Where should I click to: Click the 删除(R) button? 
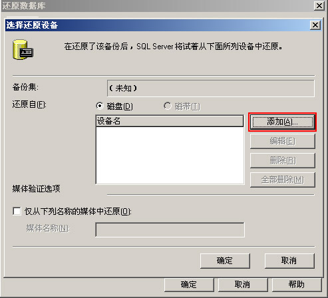283,160
